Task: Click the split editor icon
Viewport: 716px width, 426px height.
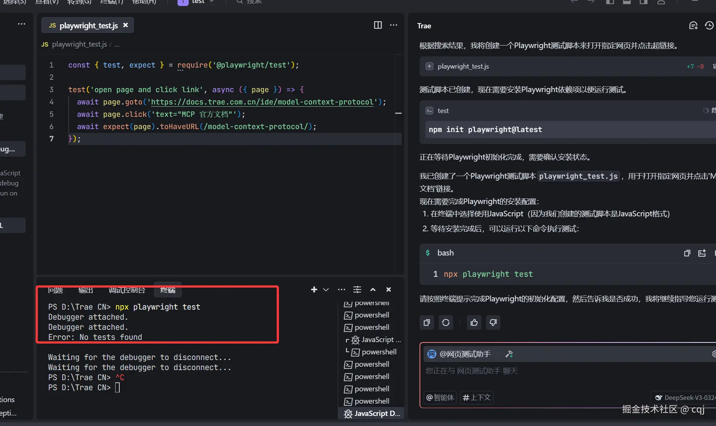Action: pos(378,25)
